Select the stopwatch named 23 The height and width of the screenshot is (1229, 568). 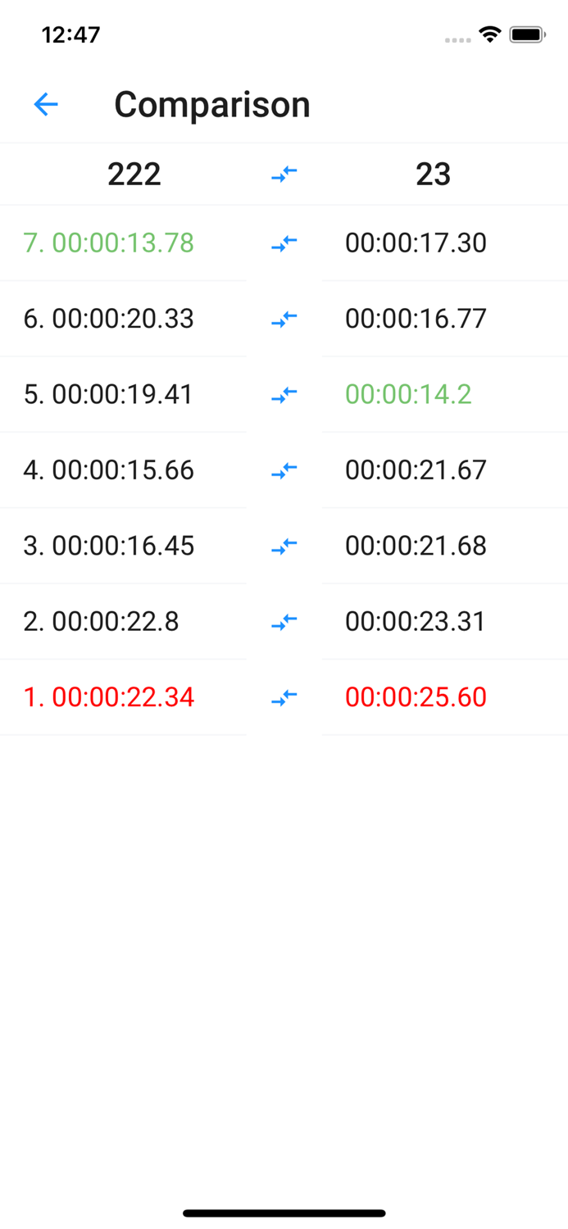tap(434, 174)
